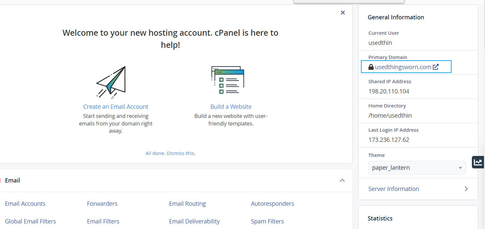The height and width of the screenshot is (229, 485).
Task: Open Email Accounts
Action: (x=25, y=203)
